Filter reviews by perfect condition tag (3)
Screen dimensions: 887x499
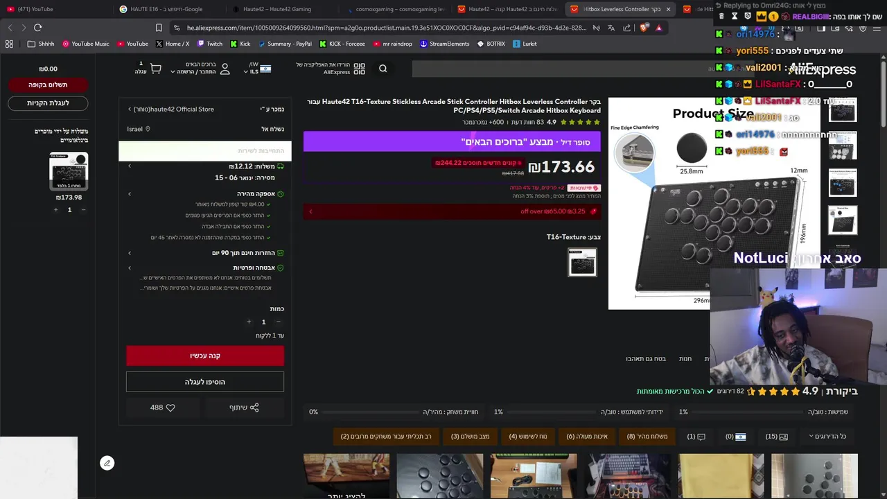(470, 436)
